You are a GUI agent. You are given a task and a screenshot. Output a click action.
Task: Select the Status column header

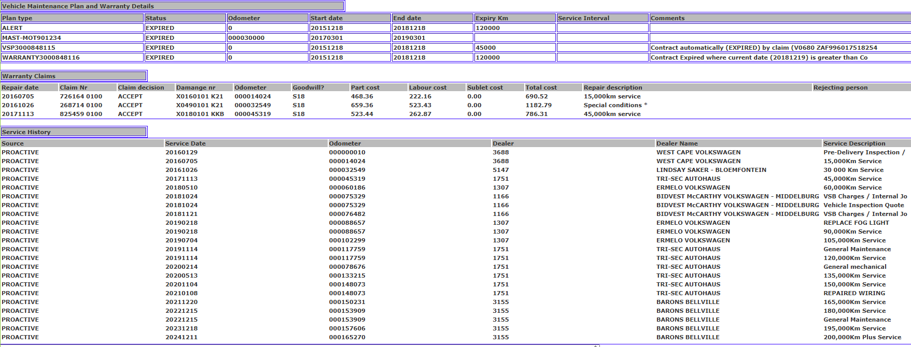point(185,18)
